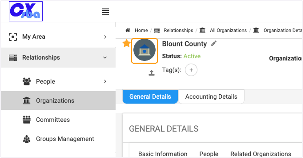Click the Relationships breadcrumb icon
The image size is (303, 158).
(157, 31)
